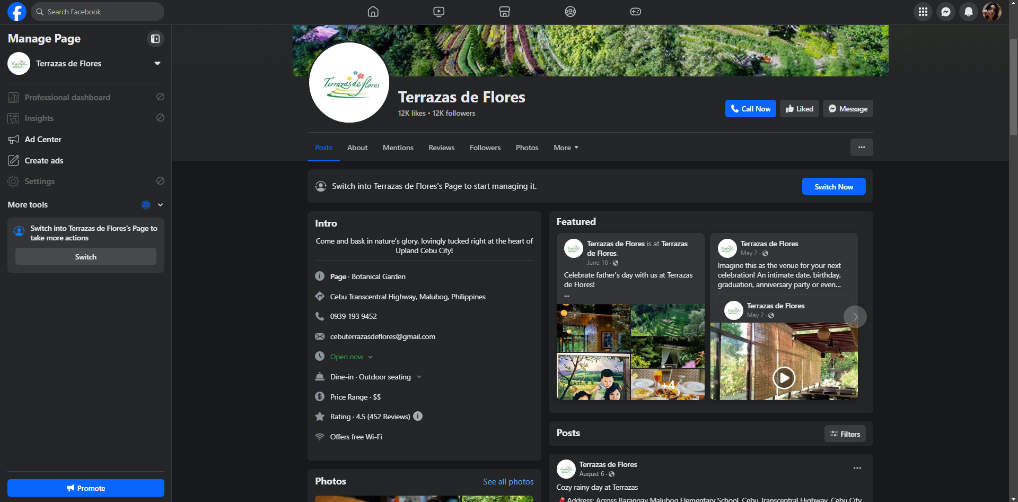Click the Call Now button
This screenshot has height=502, width=1018.
pos(751,109)
